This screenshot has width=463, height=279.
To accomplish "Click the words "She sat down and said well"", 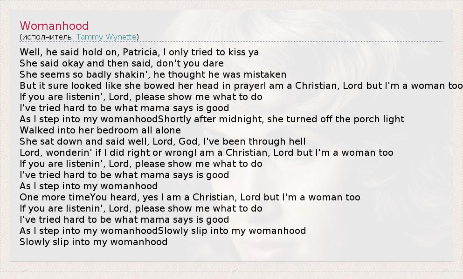I will [x=75, y=141].
